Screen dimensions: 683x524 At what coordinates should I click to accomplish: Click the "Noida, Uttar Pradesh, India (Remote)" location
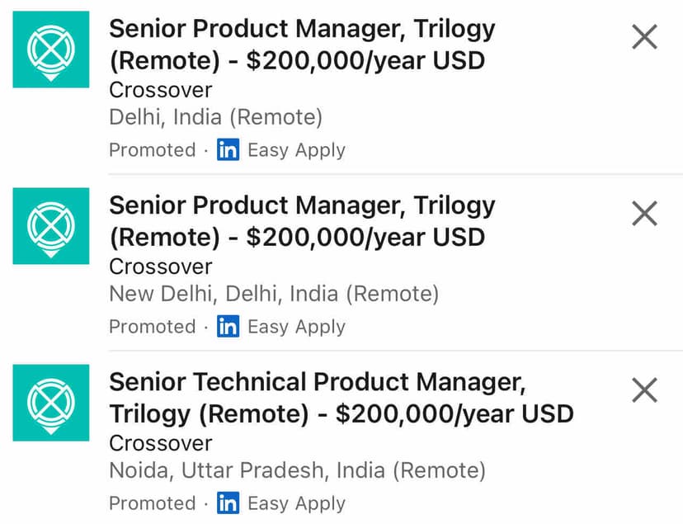[x=297, y=470]
